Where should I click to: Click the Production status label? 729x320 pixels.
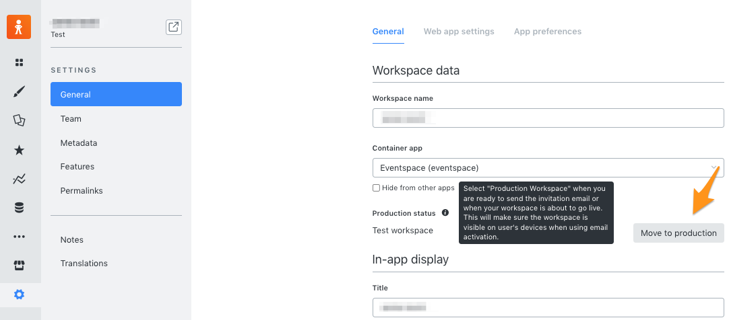pyautogui.click(x=404, y=213)
